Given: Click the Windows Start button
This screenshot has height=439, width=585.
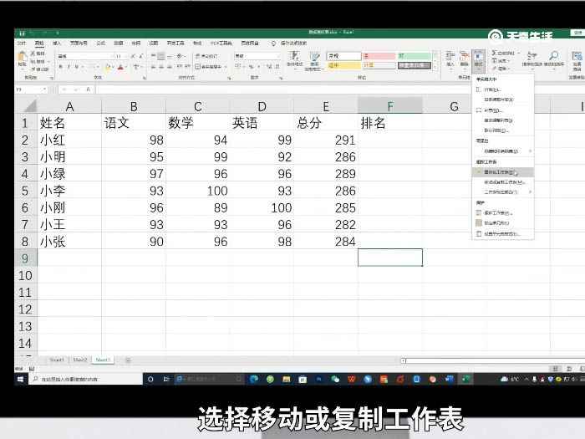Looking at the screenshot, I should click(21, 380).
